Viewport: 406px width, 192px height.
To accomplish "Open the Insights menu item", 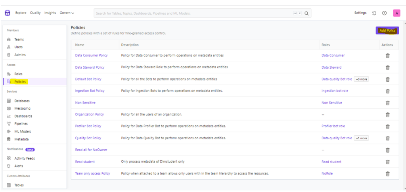I will click(50, 13).
